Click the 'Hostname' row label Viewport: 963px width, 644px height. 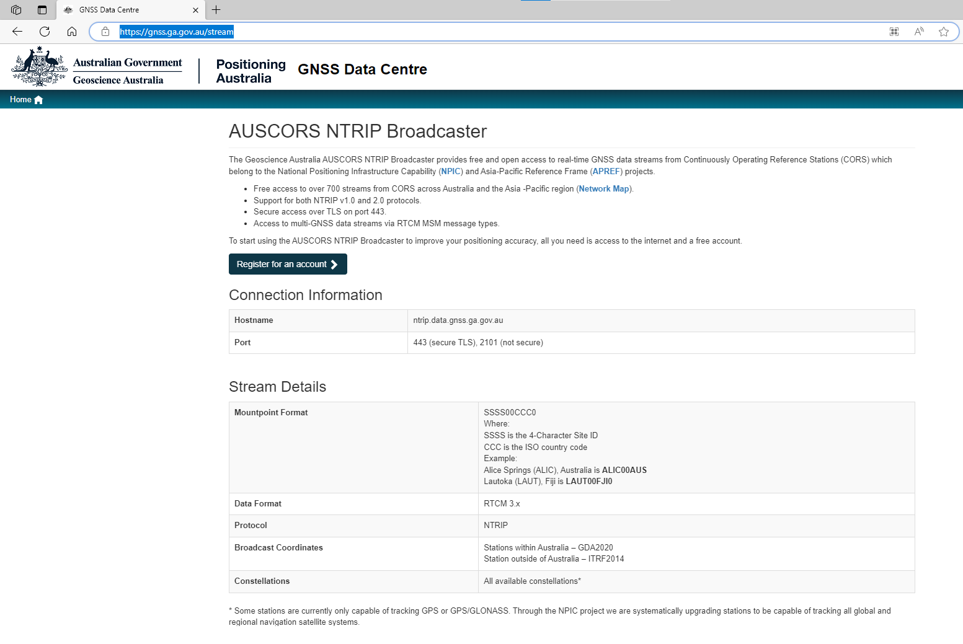(x=254, y=320)
